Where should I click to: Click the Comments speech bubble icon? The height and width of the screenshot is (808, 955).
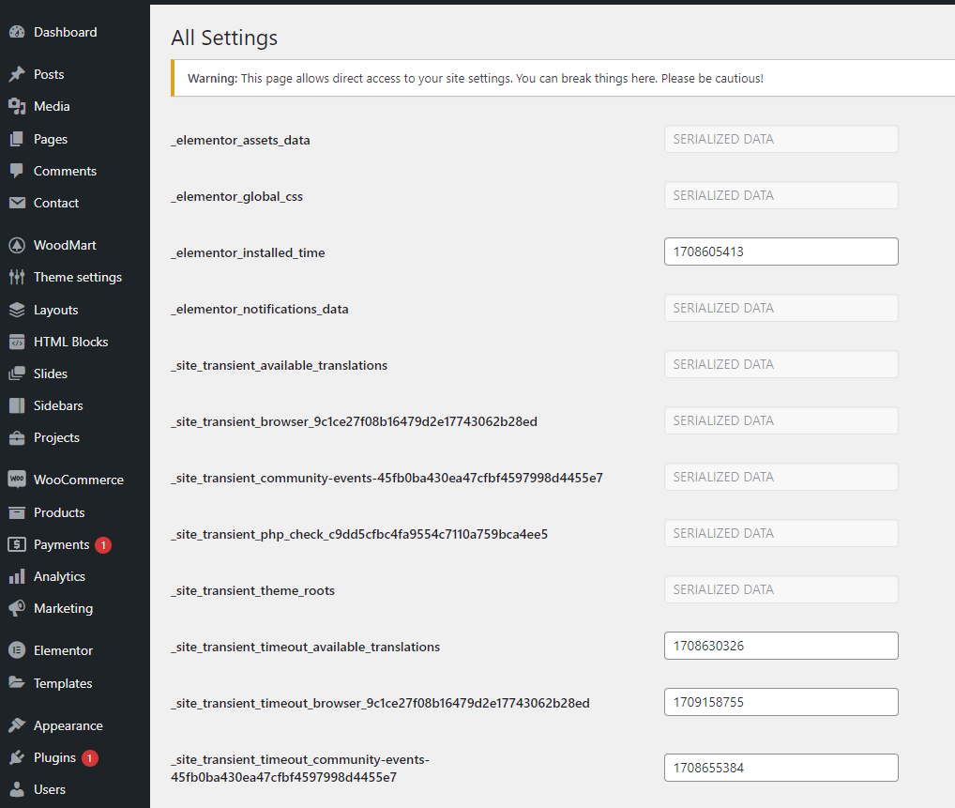pos(17,171)
